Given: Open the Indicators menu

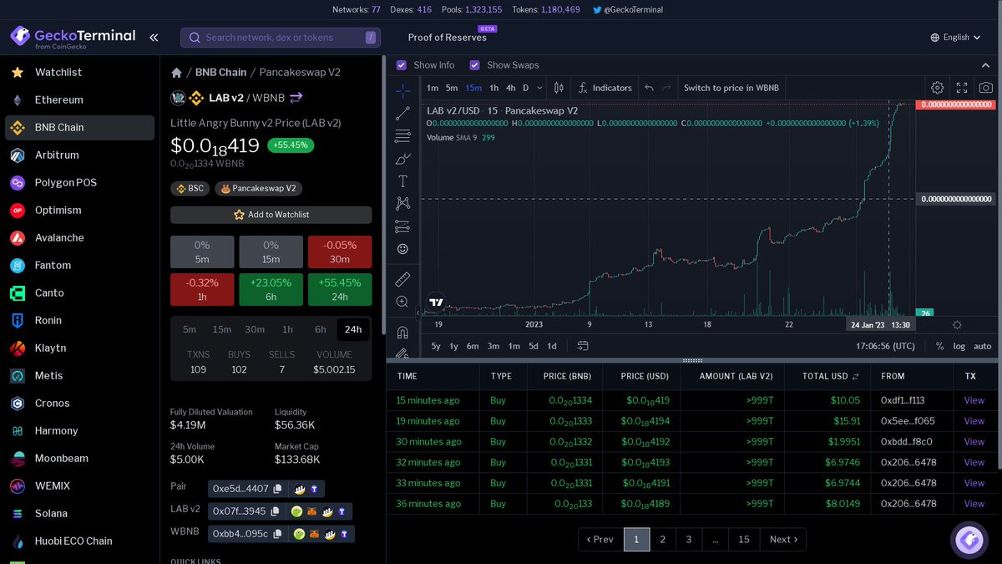Looking at the screenshot, I should coord(605,88).
